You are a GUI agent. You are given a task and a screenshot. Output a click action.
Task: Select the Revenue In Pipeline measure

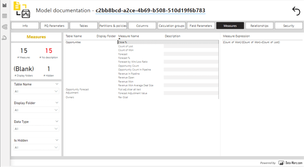(129, 74)
